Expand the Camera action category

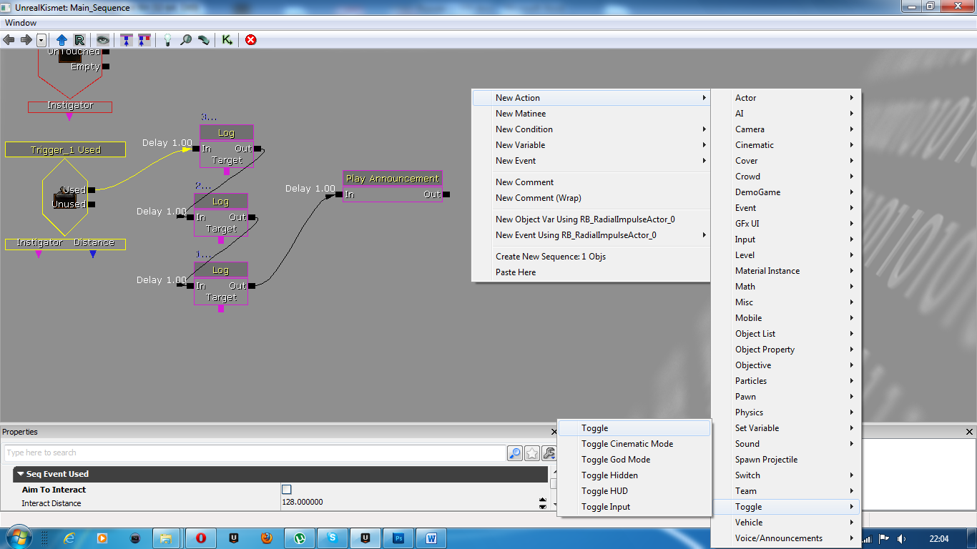786,129
